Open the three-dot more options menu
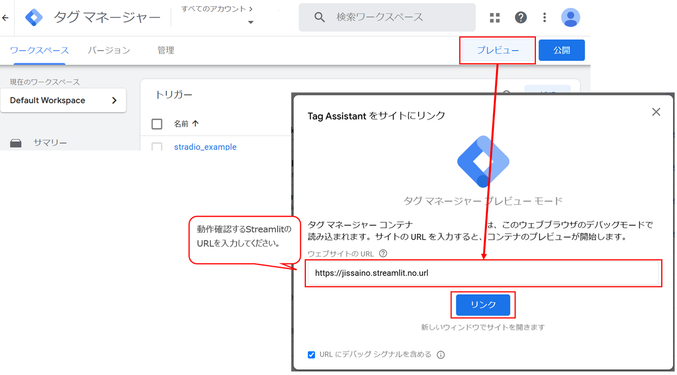Image resolution: width=677 pixels, height=375 pixels. point(544,17)
